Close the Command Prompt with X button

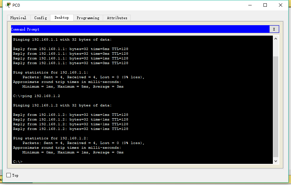pos(274,29)
